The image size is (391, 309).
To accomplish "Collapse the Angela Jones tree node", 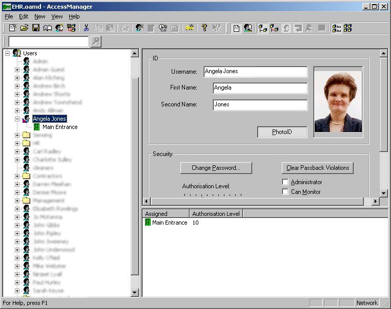I will (x=17, y=119).
